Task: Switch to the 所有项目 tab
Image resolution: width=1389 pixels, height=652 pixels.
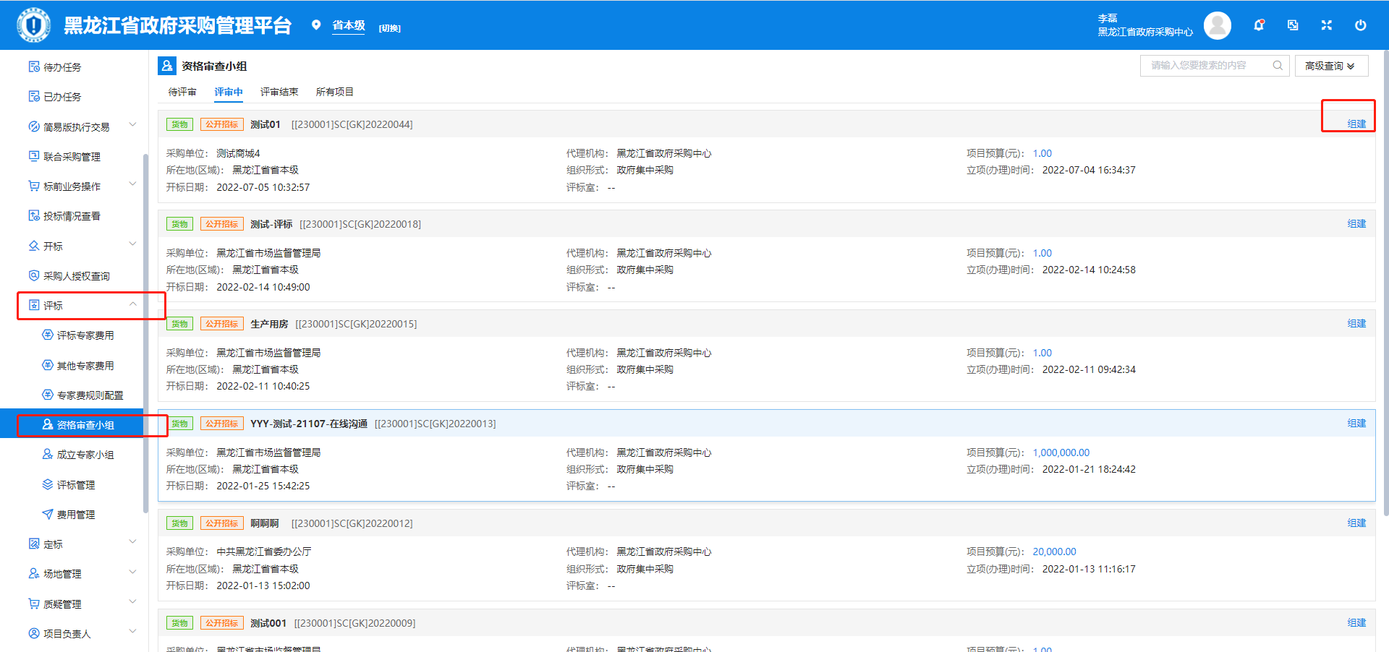Action: [x=335, y=92]
